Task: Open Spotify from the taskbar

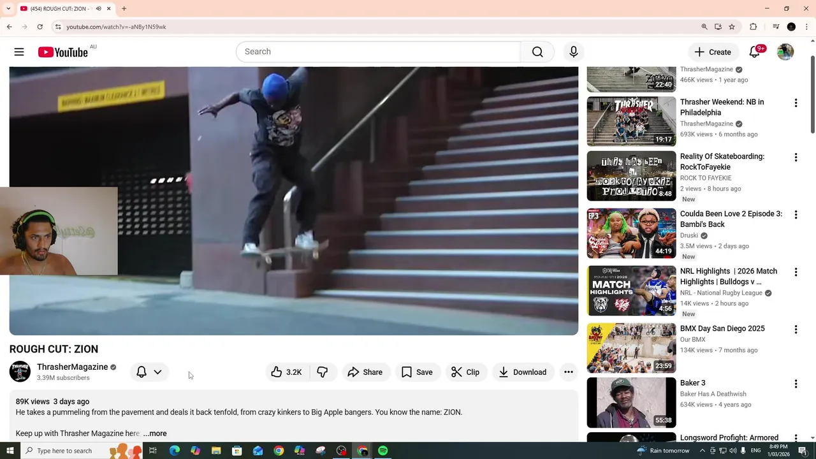Action: 383,451
